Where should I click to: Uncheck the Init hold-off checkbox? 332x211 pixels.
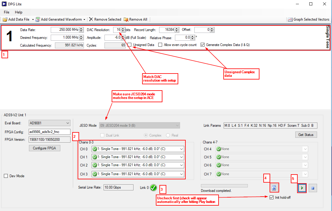tap(272, 198)
